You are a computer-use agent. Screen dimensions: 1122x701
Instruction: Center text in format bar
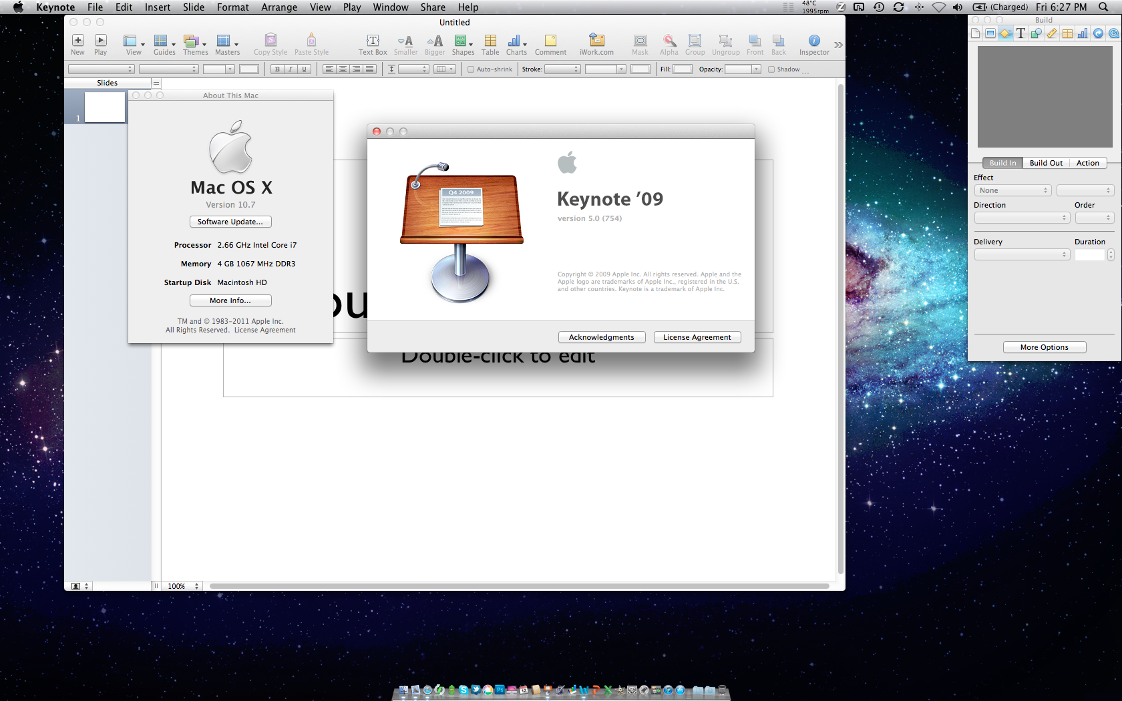pyautogui.click(x=343, y=69)
